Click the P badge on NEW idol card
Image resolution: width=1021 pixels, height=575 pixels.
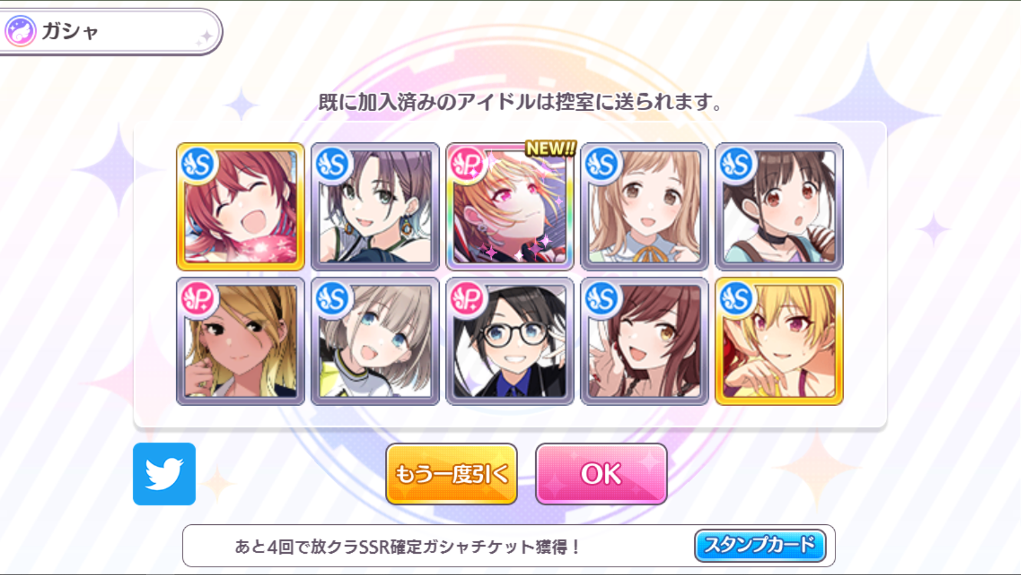(x=467, y=164)
